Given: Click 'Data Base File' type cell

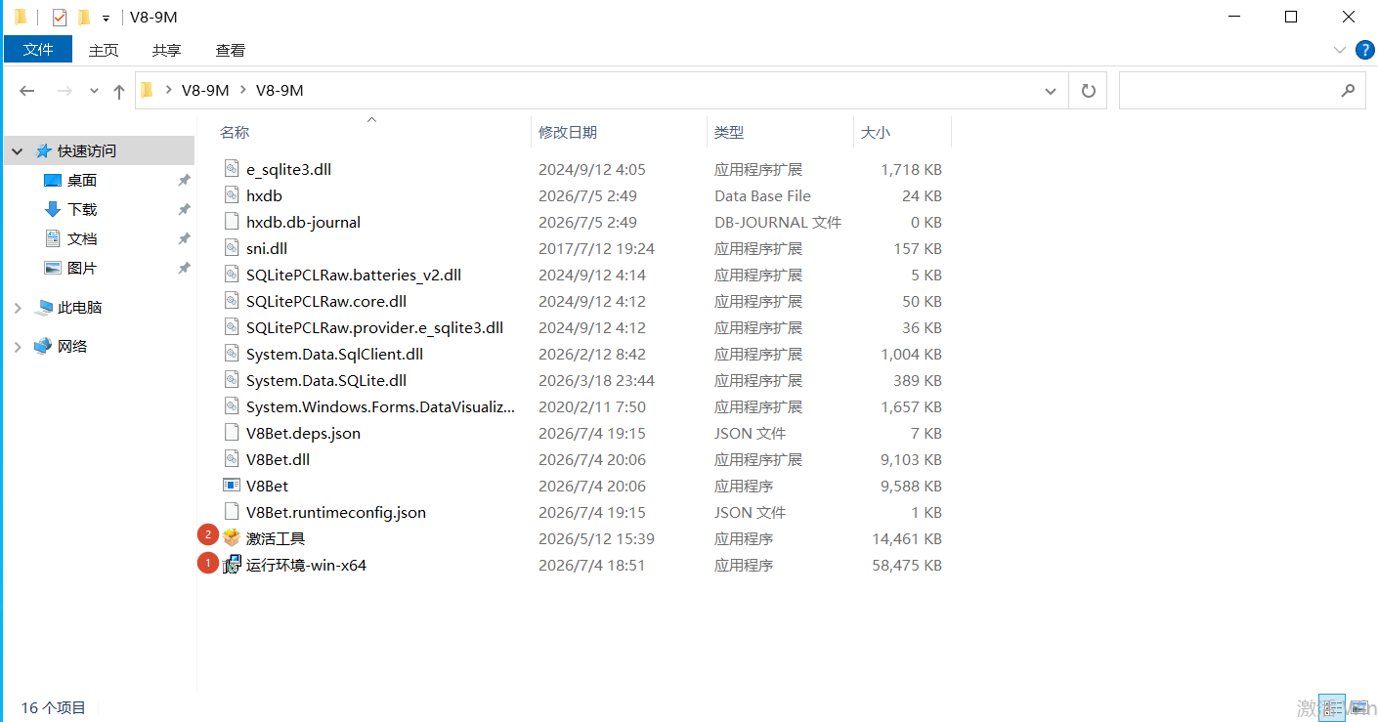Looking at the screenshot, I should (x=762, y=195).
